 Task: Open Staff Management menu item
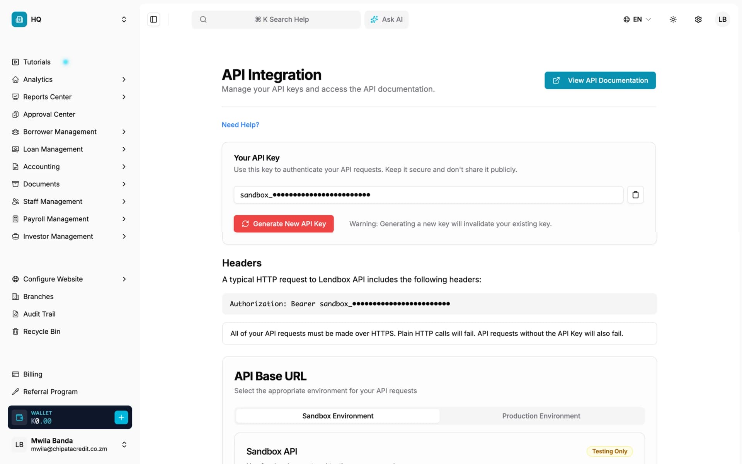70,201
